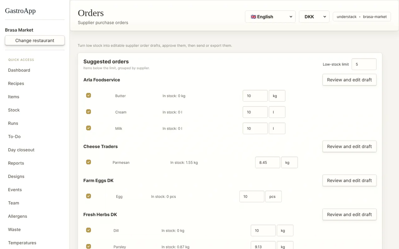Edit the Parmesan unit field
This screenshot has width=399, height=249.
pyautogui.click(x=289, y=162)
